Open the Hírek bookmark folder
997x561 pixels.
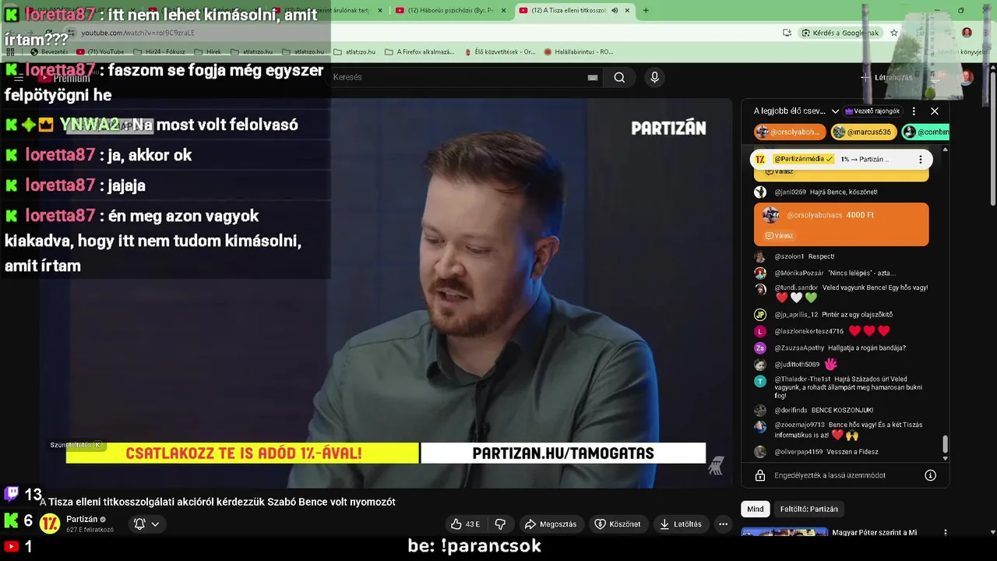coord(207,52)
